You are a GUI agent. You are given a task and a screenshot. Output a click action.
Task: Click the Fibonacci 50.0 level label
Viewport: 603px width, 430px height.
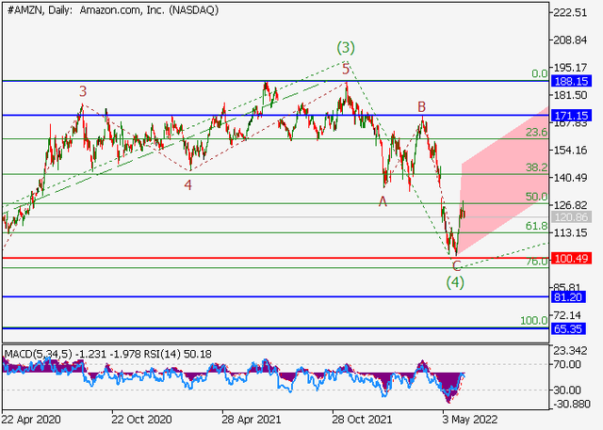click(536, 197)
